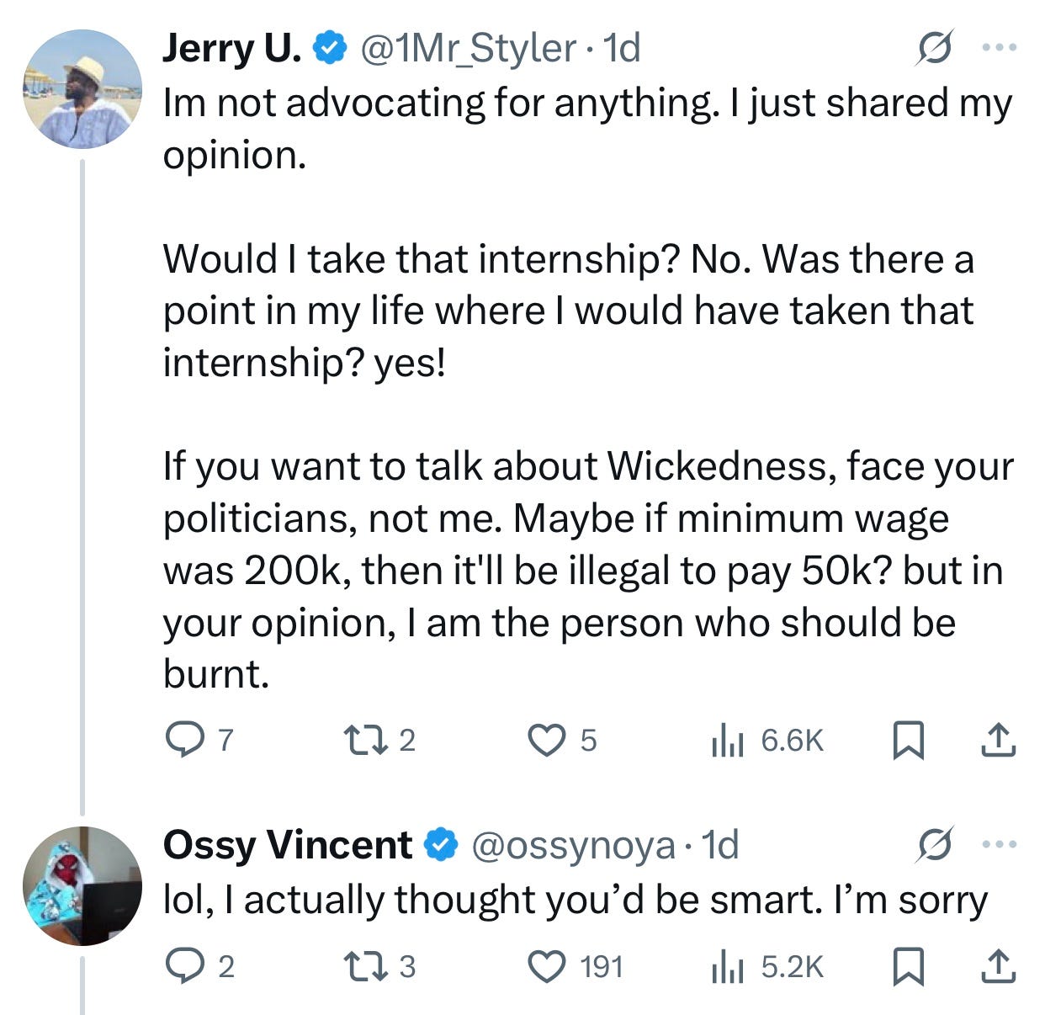Open more options on Jerry's tweet
The image size is (1045, 1015).
1000,48
